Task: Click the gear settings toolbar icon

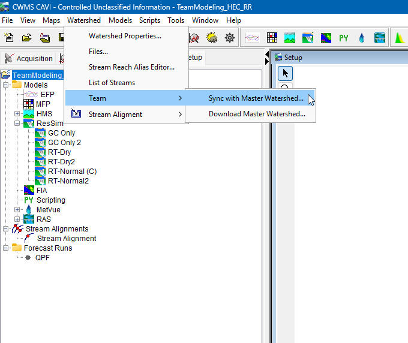Action: (x=229, y=38)
